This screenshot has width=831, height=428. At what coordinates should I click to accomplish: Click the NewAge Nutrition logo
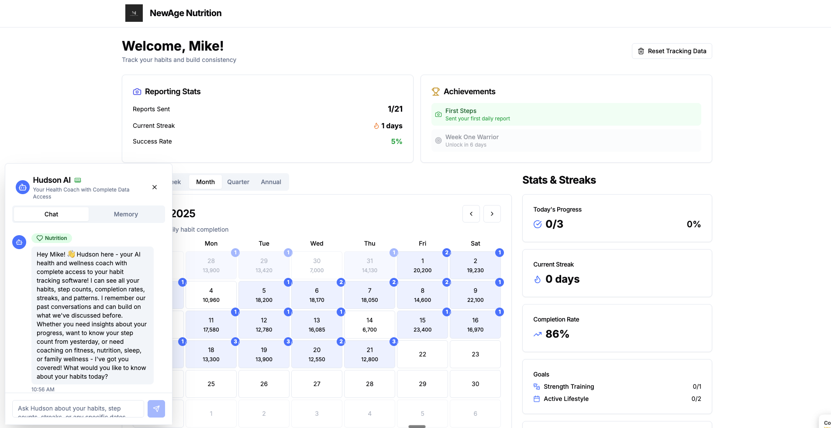(x=134, y=13)
